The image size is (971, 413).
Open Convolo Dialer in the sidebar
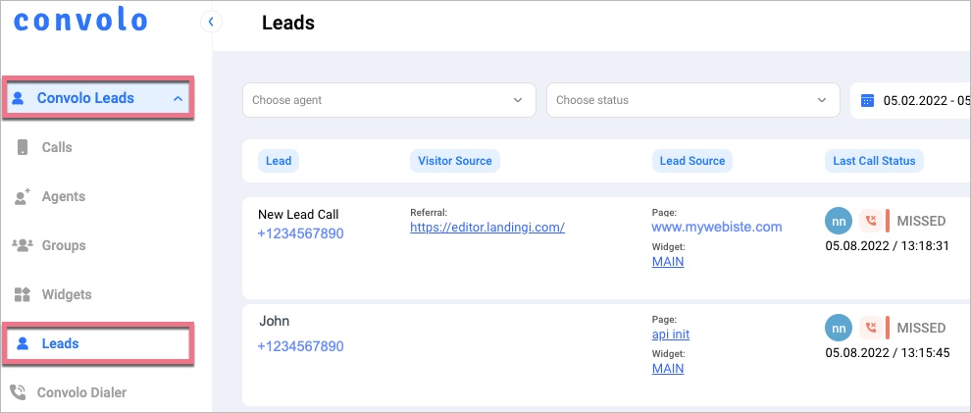click(81, 392)
